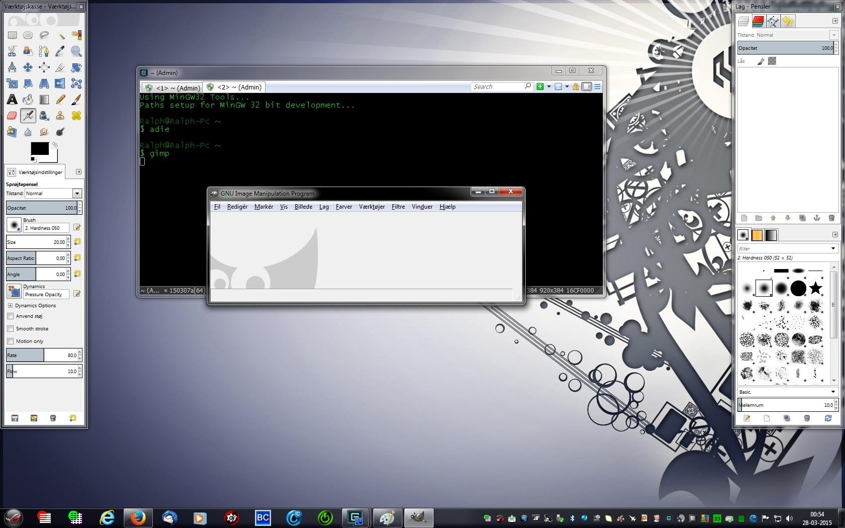Image resolution: width=845 pixels, height=528 pixels.
Task: Select the Text tool in toolbox
Action: [12, 100]
